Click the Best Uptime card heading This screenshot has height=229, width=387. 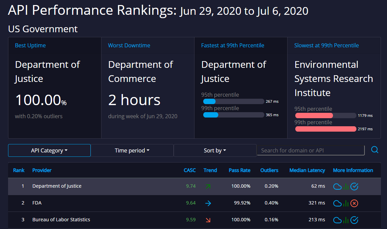[30, 45]
